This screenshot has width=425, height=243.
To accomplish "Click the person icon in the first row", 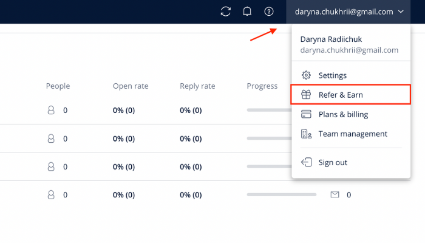I will (51, 110).
